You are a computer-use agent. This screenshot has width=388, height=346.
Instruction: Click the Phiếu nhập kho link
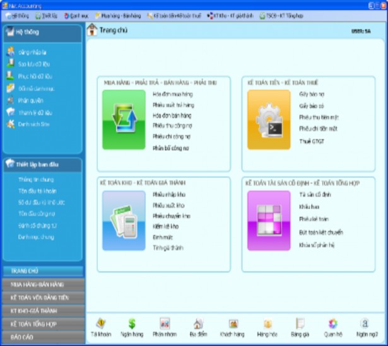[x=168, y=194]
